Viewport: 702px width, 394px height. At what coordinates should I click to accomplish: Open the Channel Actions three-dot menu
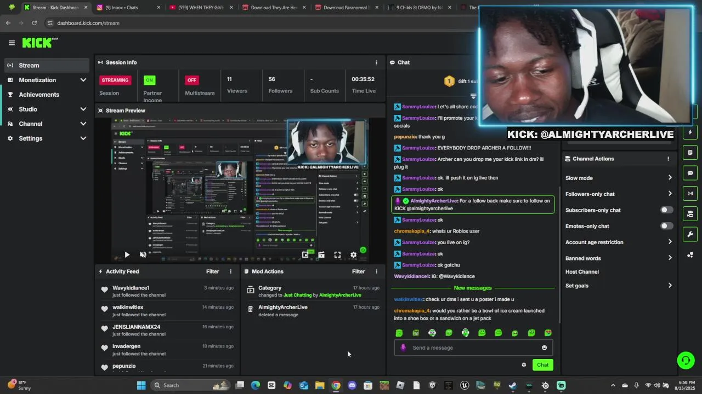pos(668,159)
